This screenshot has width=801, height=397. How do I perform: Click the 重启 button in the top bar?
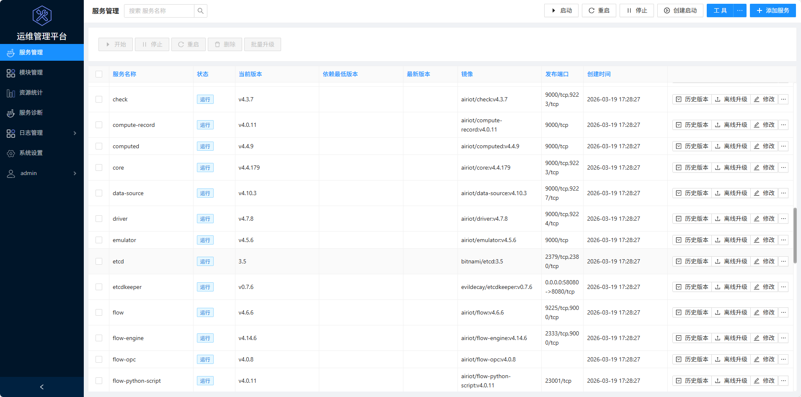pos(599,10)
